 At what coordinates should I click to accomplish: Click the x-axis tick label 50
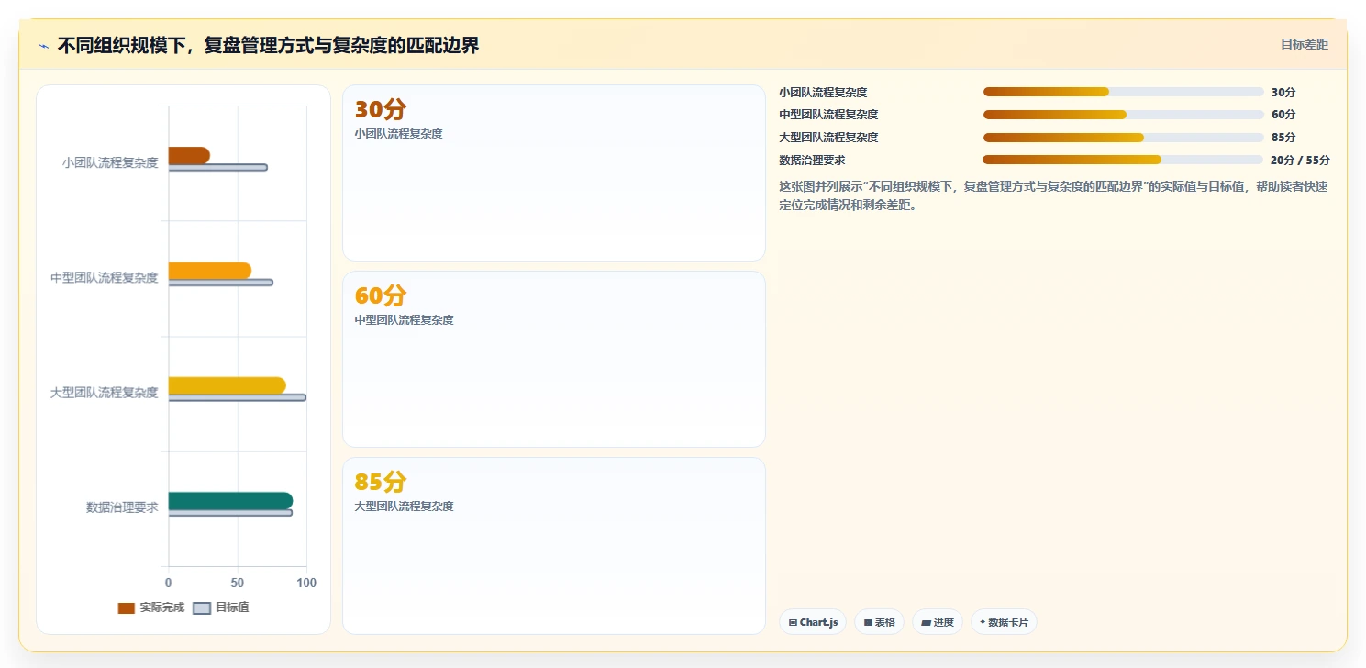coord(238,583)
